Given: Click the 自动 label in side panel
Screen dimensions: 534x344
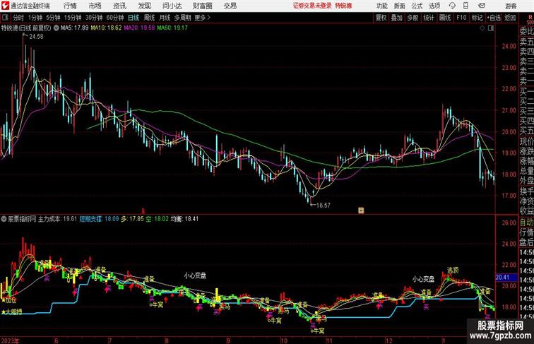Looking at the screenshot, I should pyautogui.click(x=526, y=223).
